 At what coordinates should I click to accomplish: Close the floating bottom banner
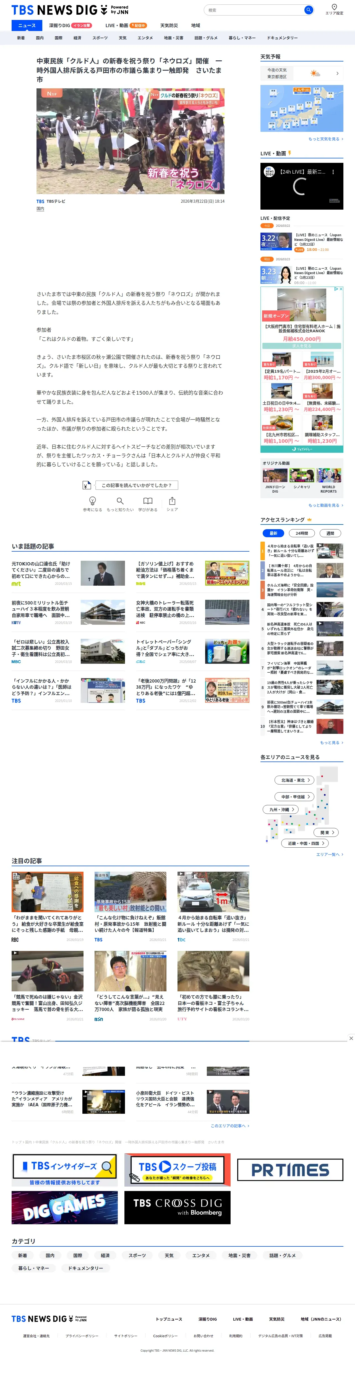[x=351, y=1038]
